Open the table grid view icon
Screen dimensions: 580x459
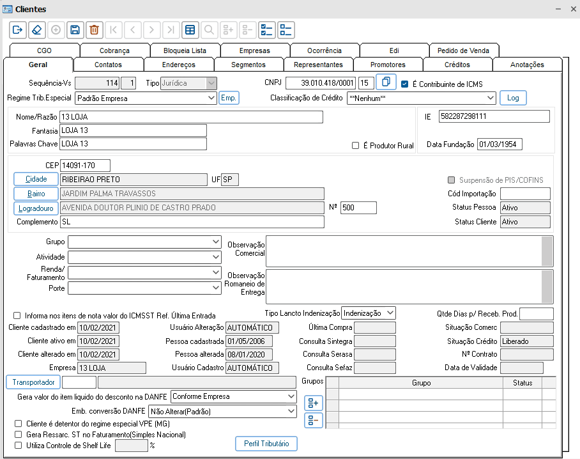point(189,29)
